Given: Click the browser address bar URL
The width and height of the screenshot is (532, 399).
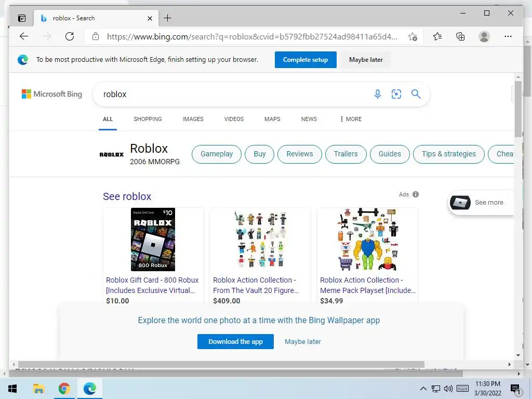Looking at the screenshot, I should pos(252,37).
